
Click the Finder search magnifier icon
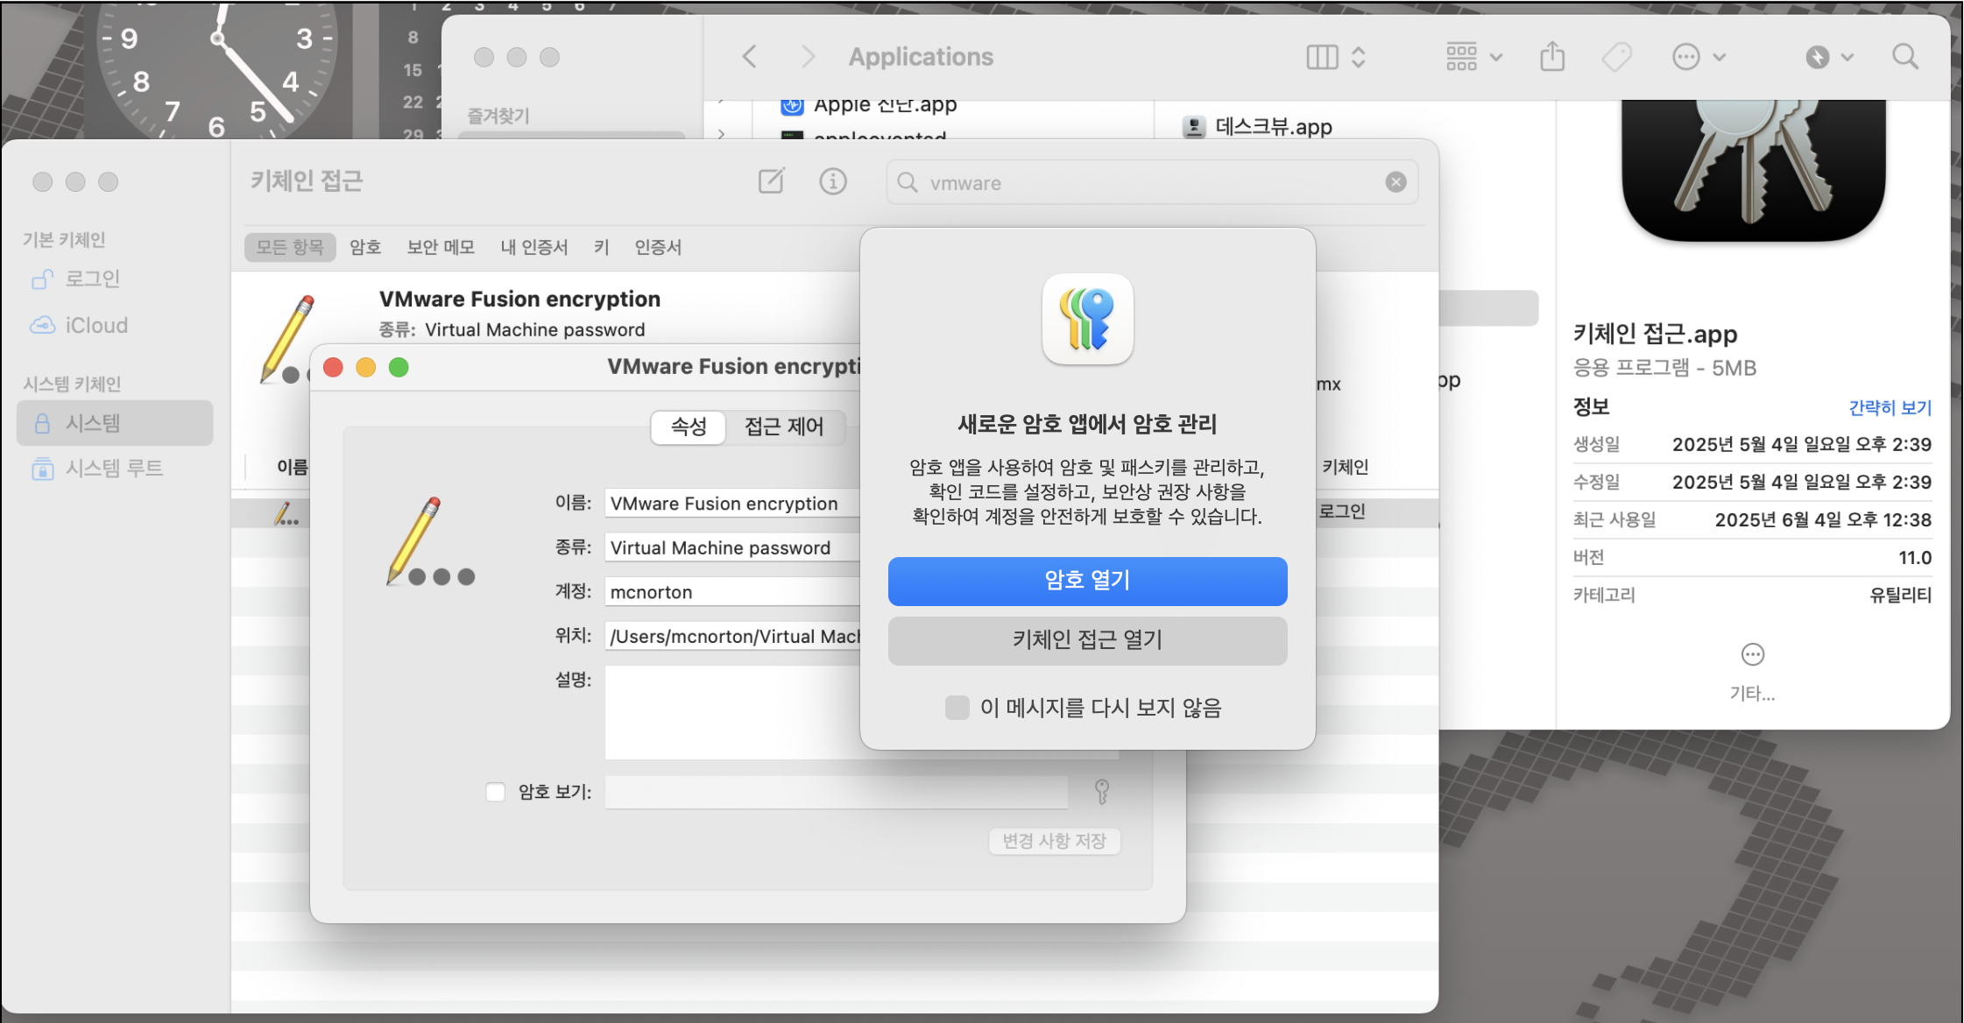point(1904,57)
